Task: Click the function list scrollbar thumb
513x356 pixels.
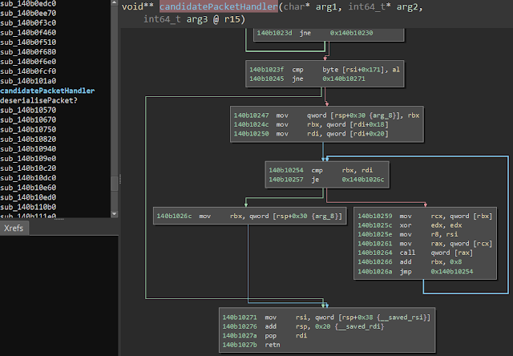Action: [114, 184]
